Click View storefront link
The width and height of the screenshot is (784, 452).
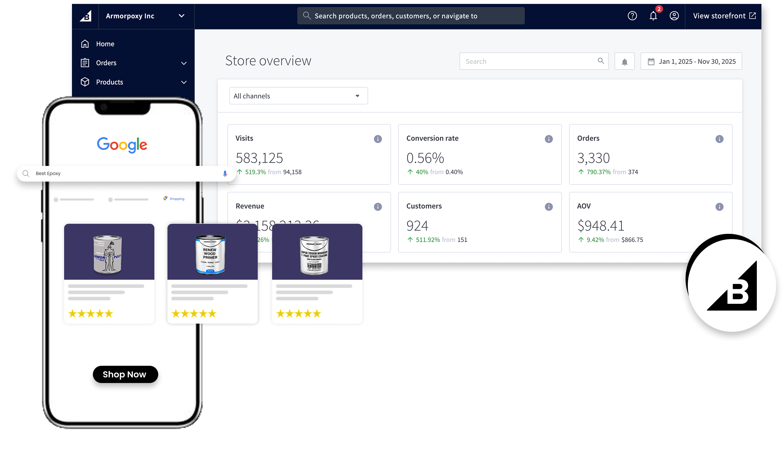point(724,16)
